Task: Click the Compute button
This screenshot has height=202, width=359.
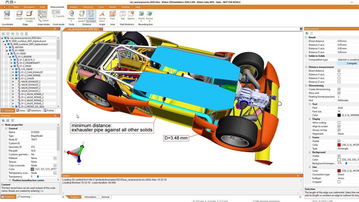Action: click(348, 63)
